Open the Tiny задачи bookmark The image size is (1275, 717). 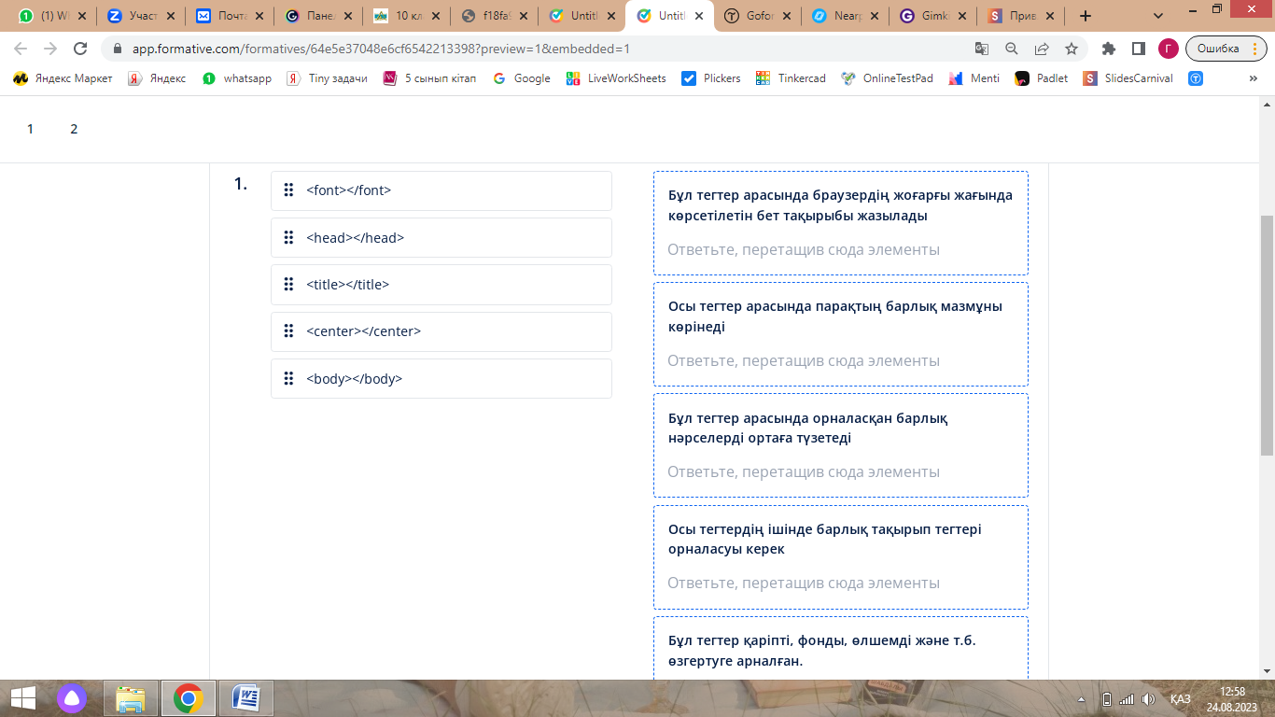(327, 78)
